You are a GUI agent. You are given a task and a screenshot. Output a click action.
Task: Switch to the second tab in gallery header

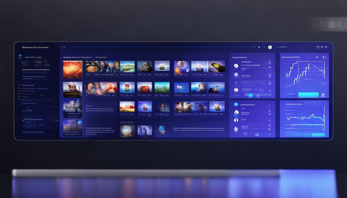click(x=101, y=57)
